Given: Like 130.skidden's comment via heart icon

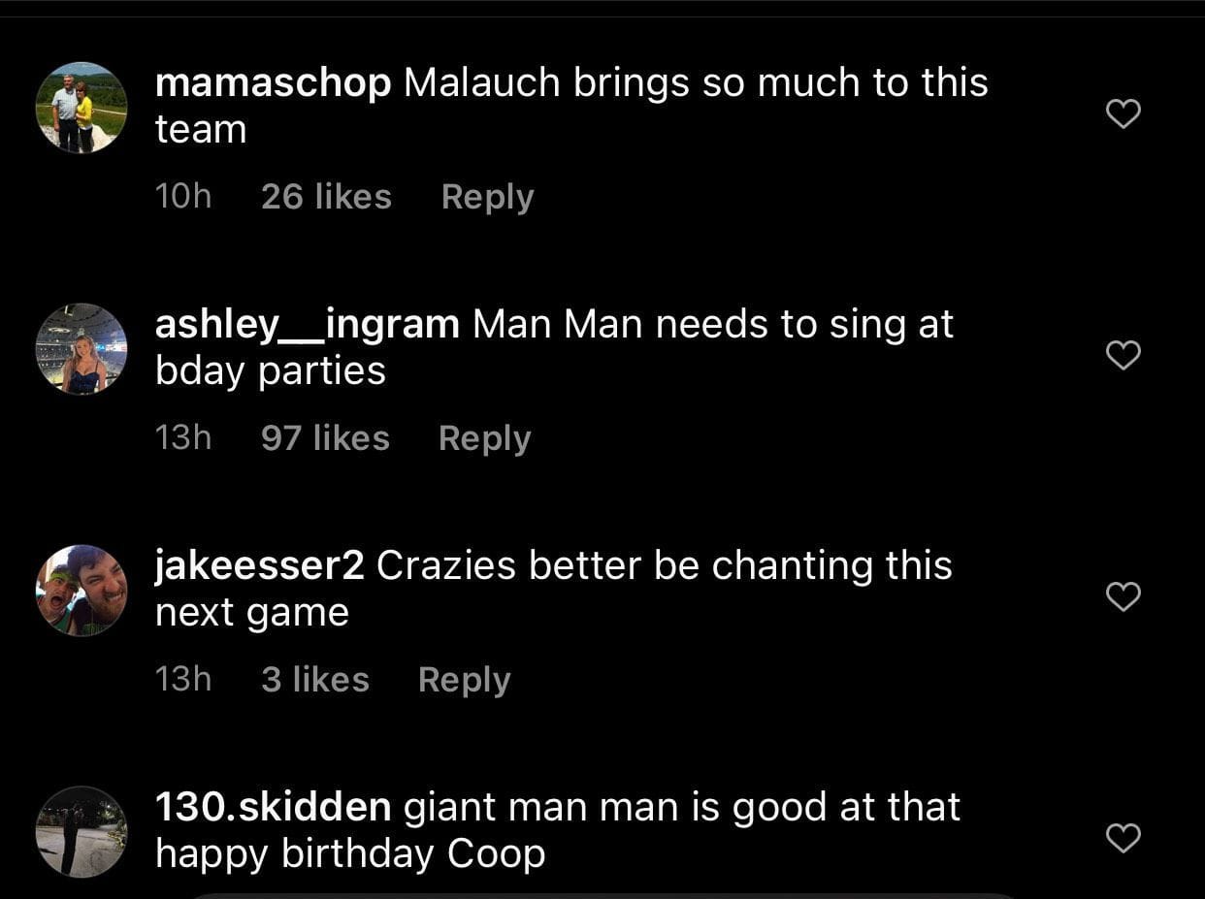Looking at the screenshot, I should [1123, 838].
